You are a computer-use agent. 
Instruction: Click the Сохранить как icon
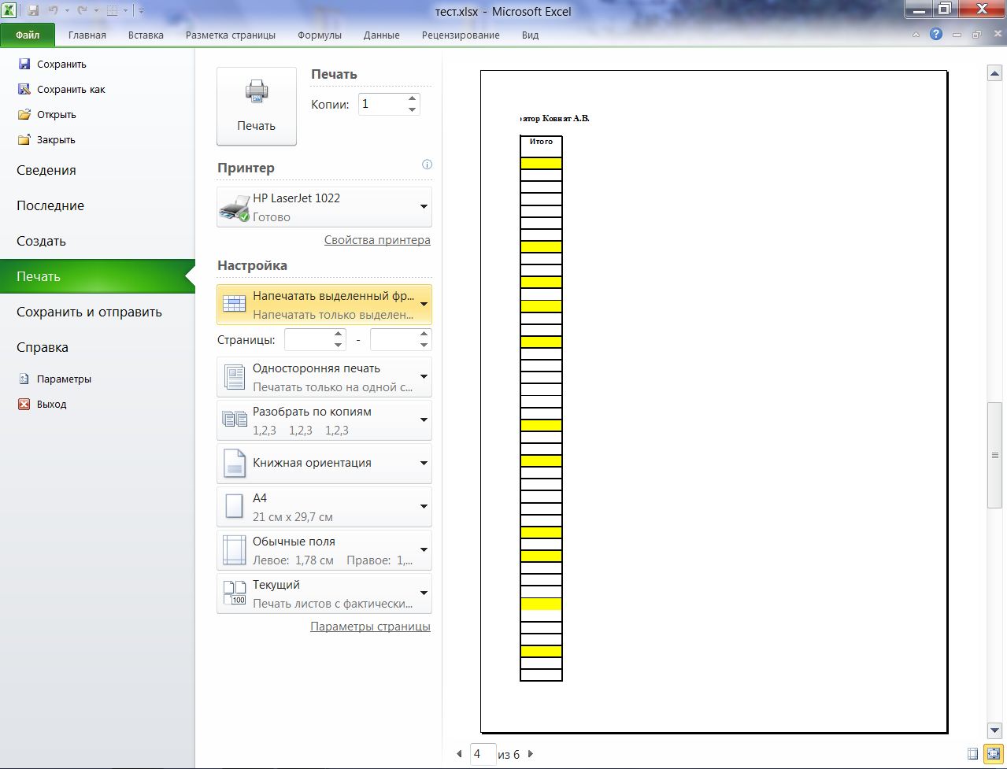pos(24,90)
